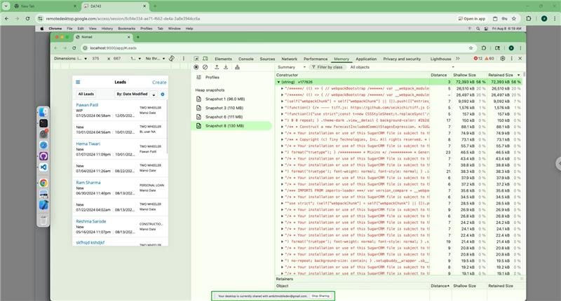Click the record heap snapshot button
The image size is (561, 301).
[197, 67]
